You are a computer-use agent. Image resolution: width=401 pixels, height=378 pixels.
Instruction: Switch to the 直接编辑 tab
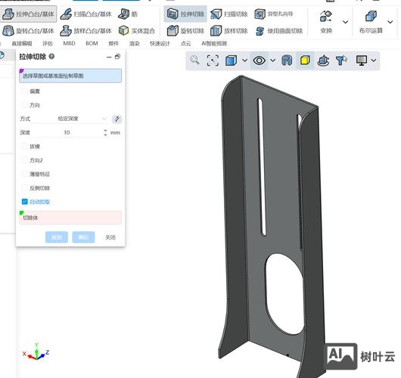22,43
